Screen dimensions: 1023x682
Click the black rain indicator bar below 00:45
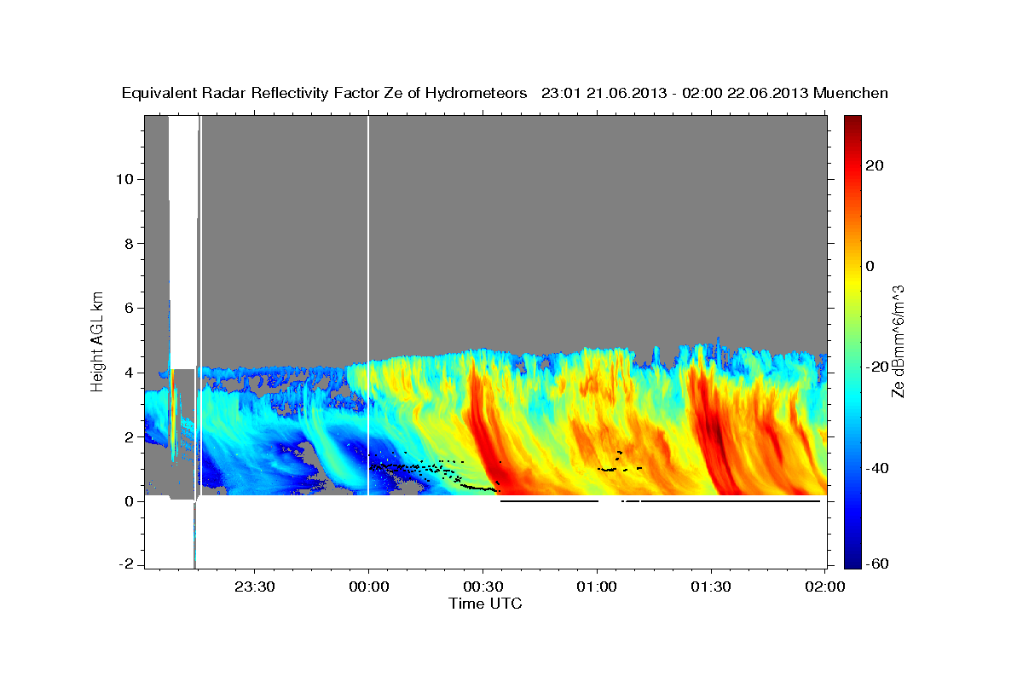click(549, 501)
